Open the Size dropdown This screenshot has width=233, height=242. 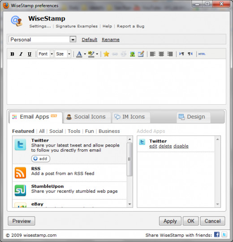tap(63, 54)
